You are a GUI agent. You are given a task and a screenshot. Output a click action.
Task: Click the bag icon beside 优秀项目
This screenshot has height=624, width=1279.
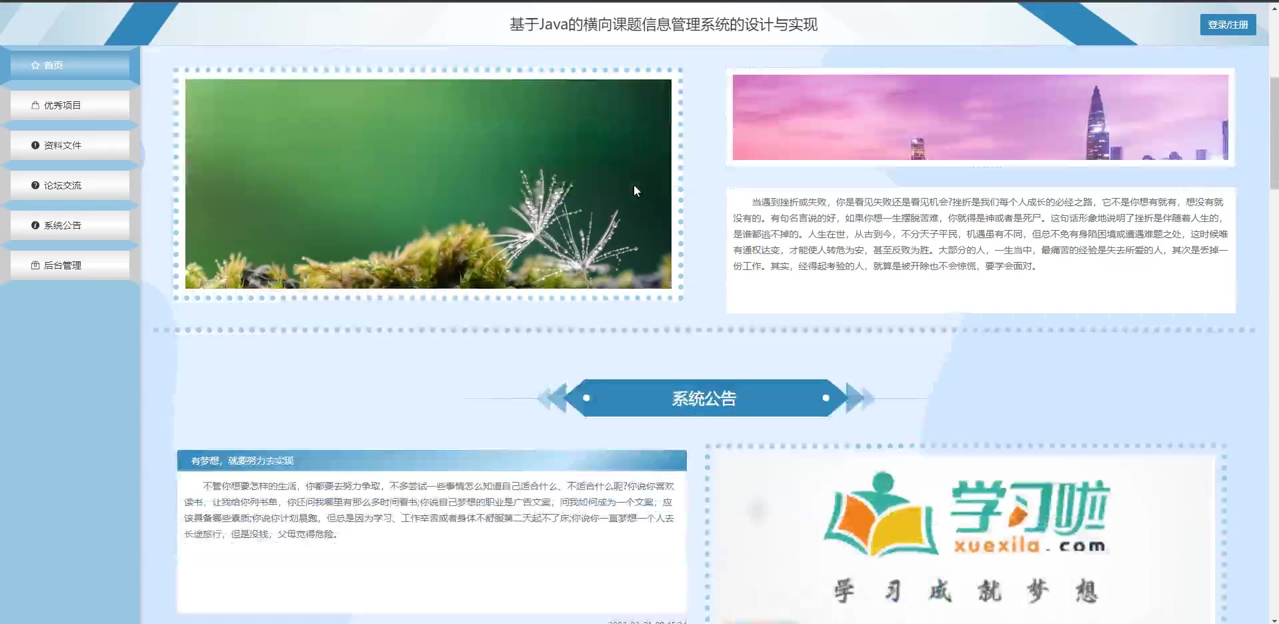click(x=35, y=105)
